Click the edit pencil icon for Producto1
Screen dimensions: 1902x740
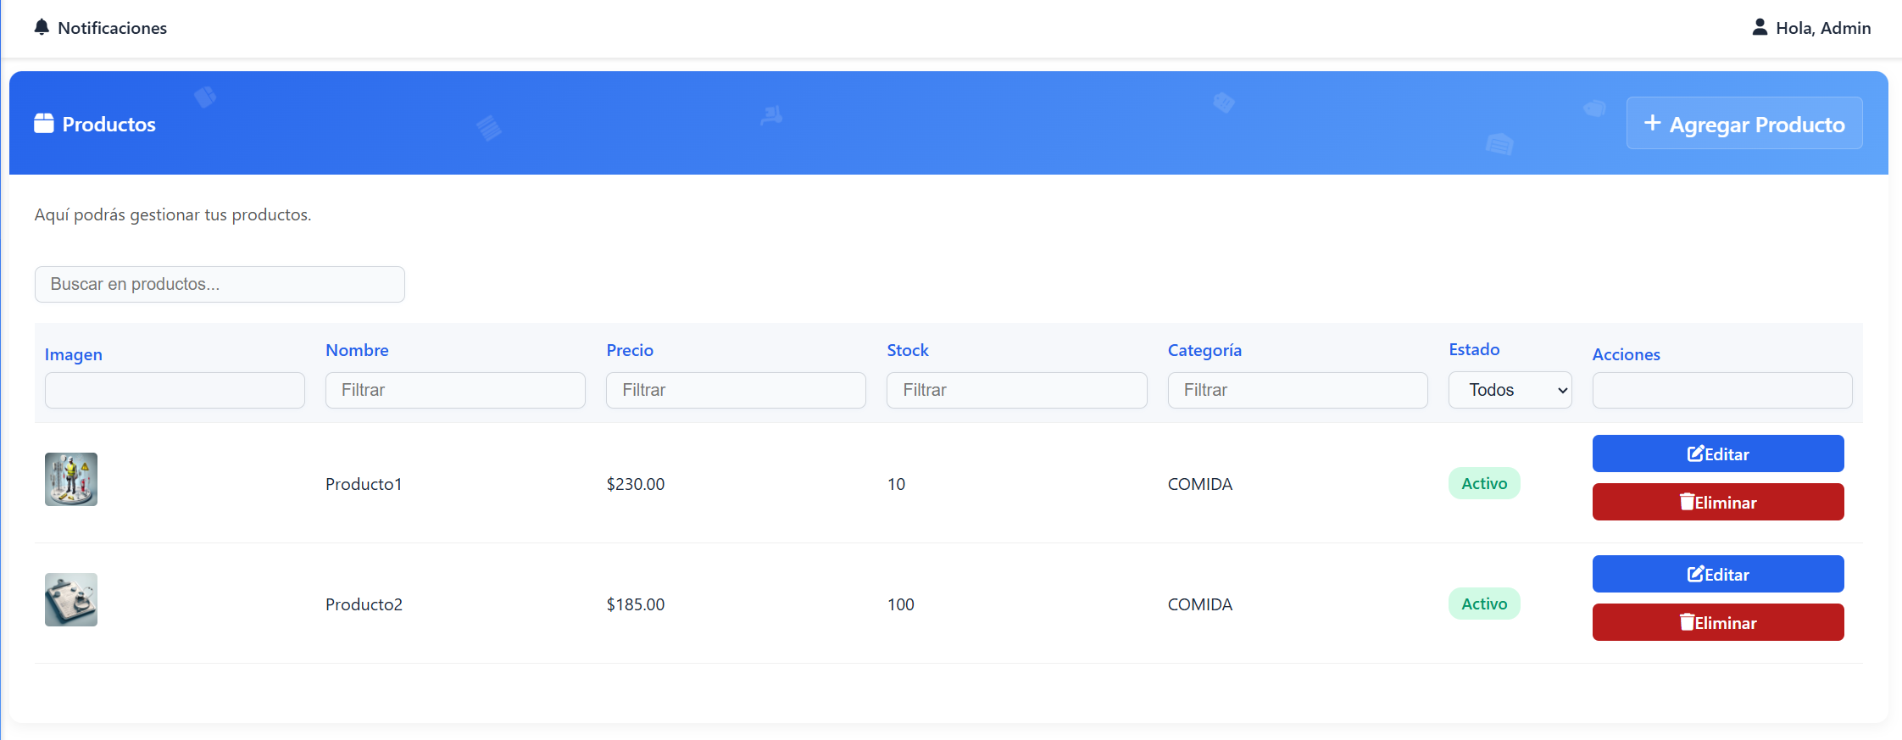click(x=1694, y=454)
